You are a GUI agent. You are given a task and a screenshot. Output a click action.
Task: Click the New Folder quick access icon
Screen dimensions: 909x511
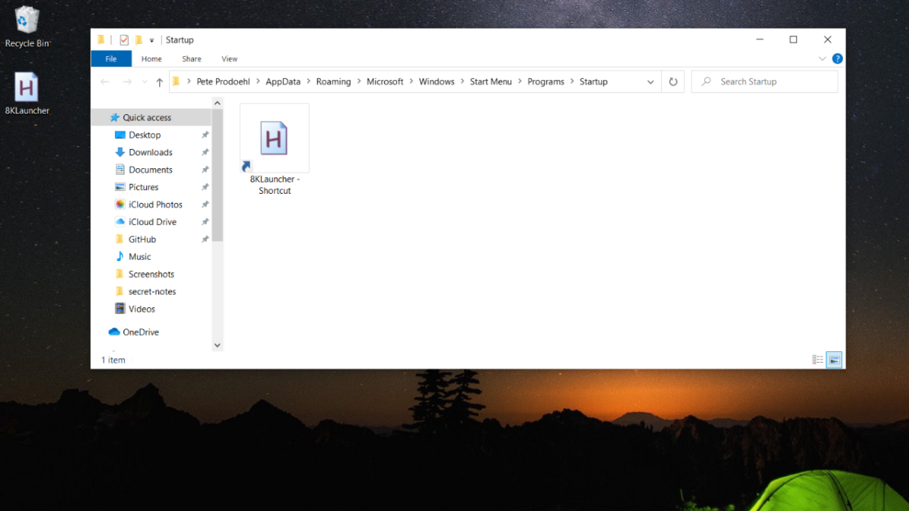click(x=139, y=40)
